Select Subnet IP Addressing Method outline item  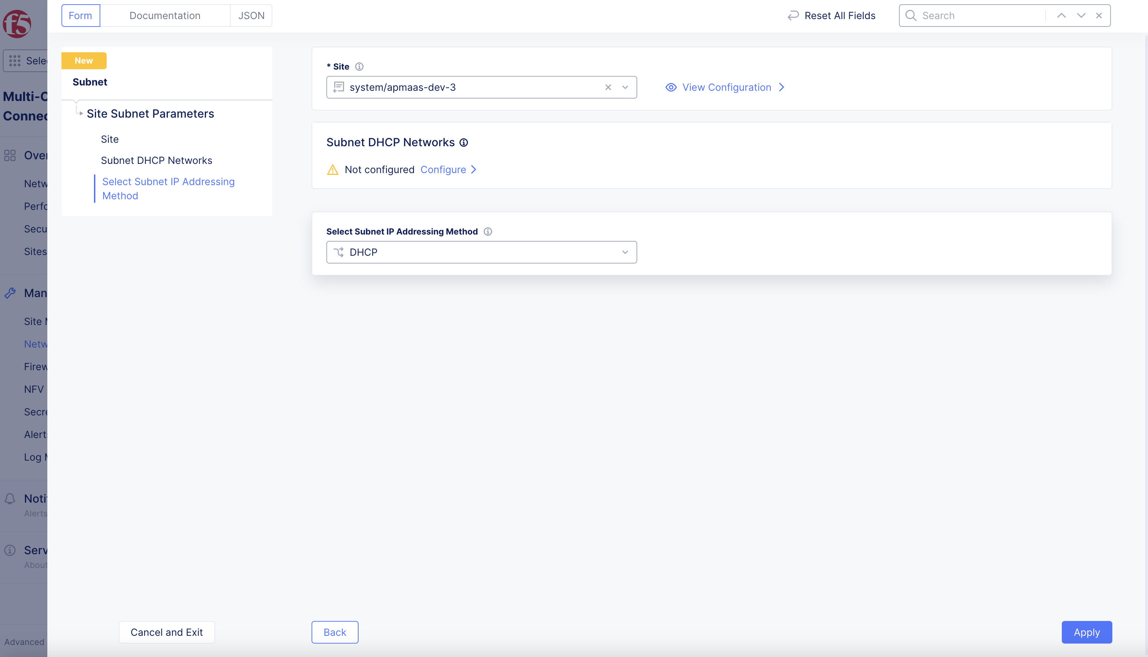(x=168, y=189)
